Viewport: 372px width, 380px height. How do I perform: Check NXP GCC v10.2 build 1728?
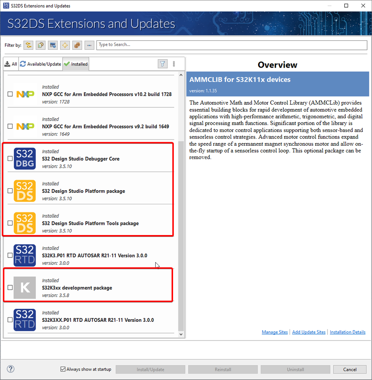[x=10, y=94]
